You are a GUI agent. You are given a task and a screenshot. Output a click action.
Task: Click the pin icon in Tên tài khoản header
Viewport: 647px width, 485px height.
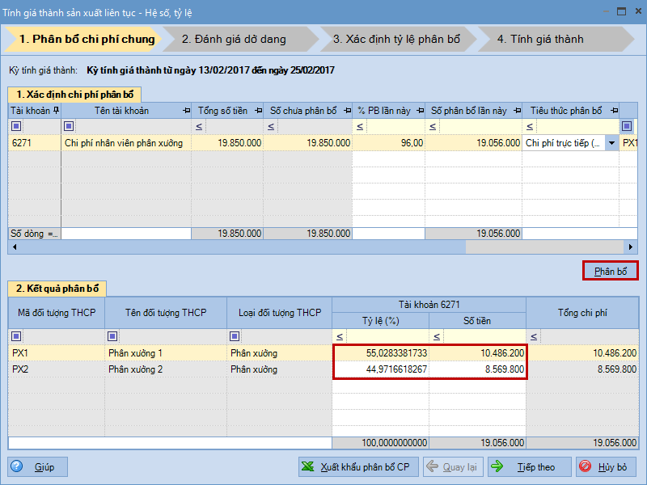pyautogui.click(x=185, y=111)
